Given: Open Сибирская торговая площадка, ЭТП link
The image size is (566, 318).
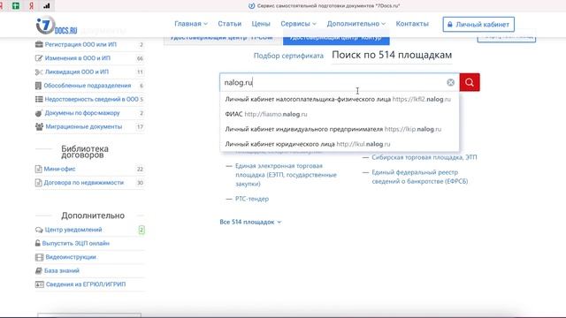Looking at the screenshot, I should click(x=424, y=157).
